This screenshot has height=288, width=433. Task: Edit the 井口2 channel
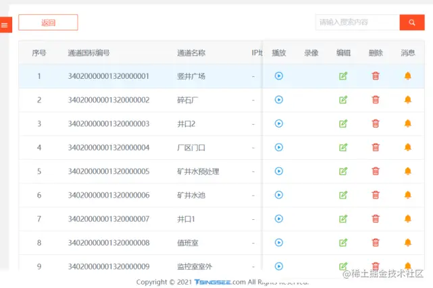[343, 123]
